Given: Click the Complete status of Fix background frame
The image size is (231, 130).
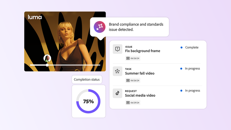Looking at the screenshot, I should point(192,47).
